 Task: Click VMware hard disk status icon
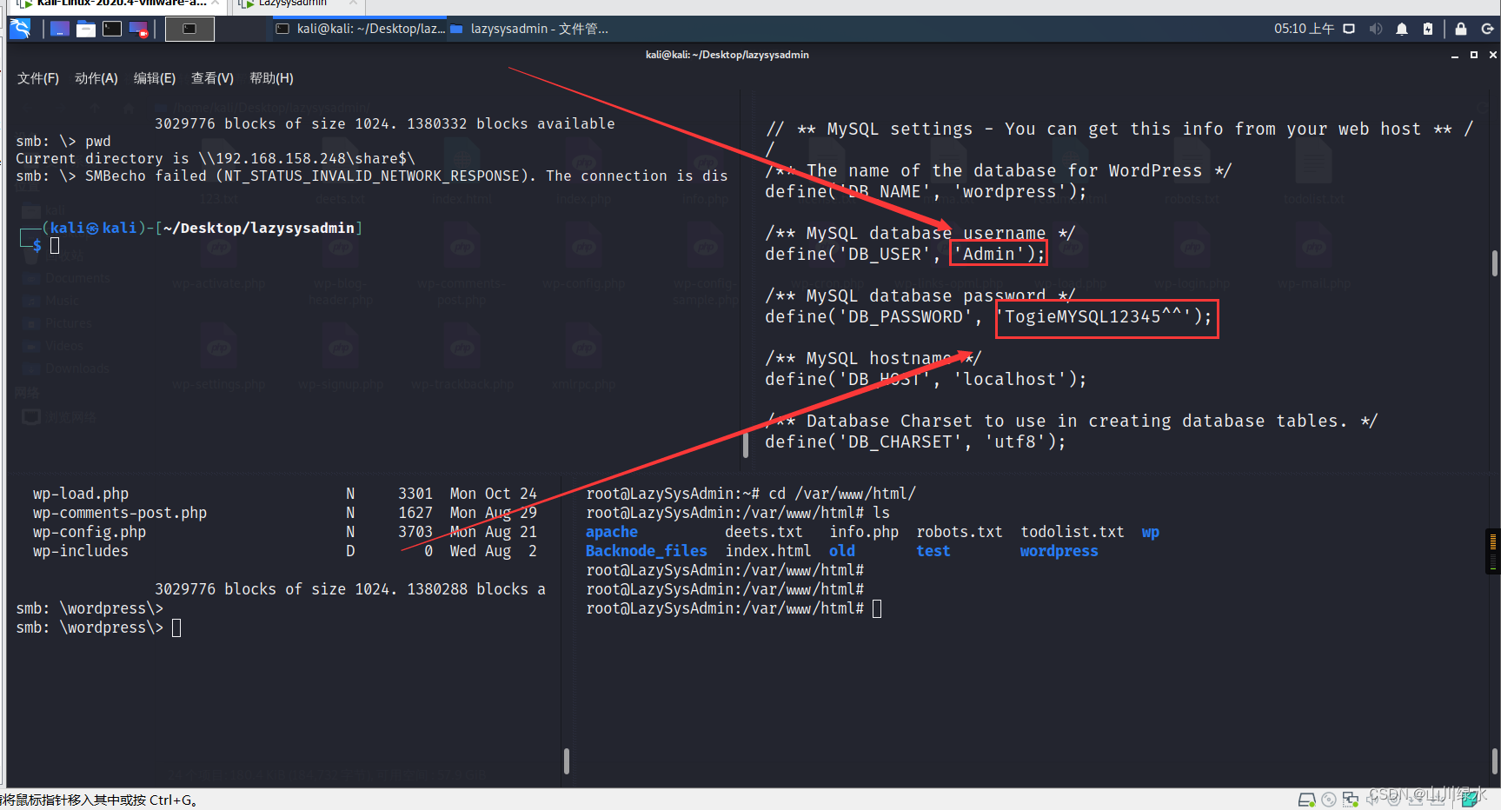point(1306,800)
